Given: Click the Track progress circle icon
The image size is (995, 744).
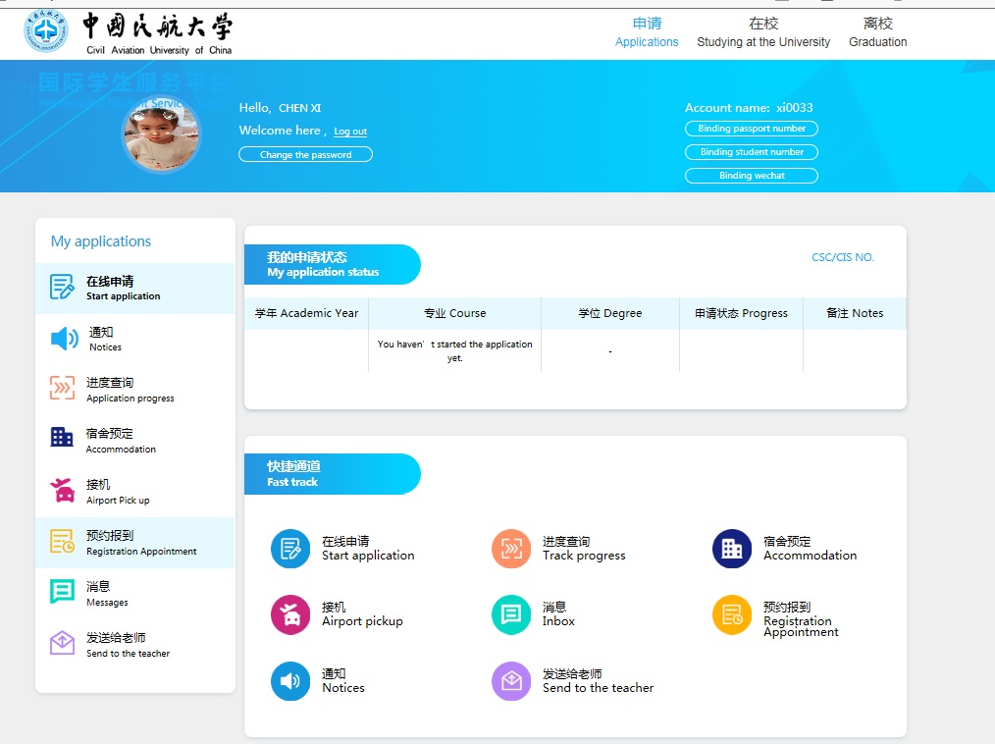Looking at the screenshot, I should (x=510, y=549).
